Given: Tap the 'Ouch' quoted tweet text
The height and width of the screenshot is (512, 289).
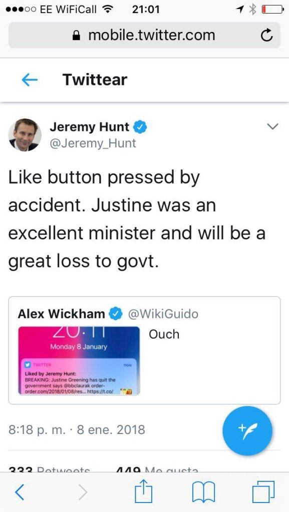Looking at the screenshot, I should pos(164,334).
